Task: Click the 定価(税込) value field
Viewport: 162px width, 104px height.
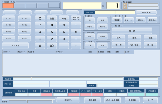Action: point(148,79)
